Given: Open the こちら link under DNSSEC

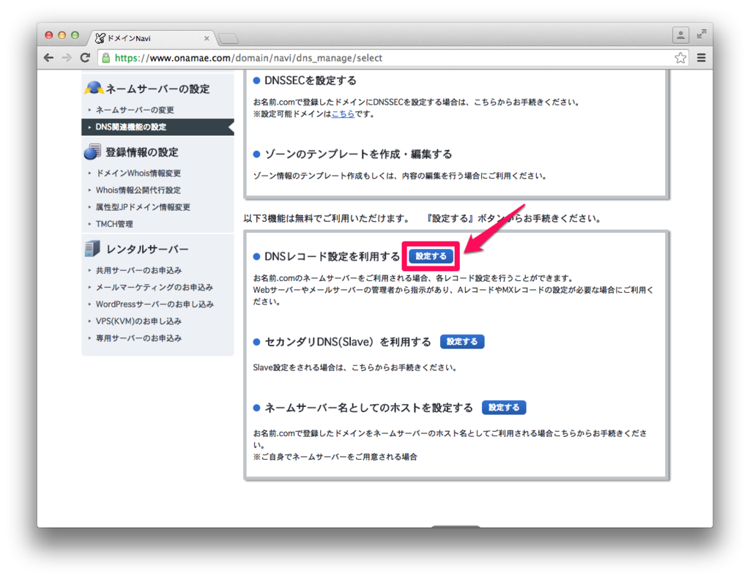Looking at the screenshot, I should pos(343,114).
